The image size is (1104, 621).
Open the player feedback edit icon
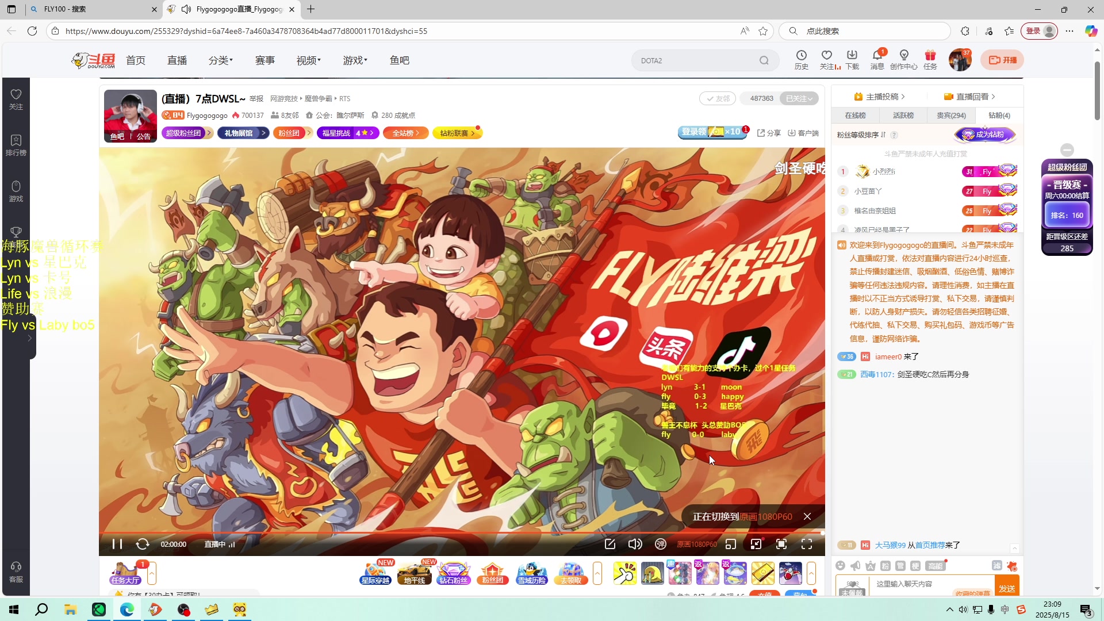[610, 544]
